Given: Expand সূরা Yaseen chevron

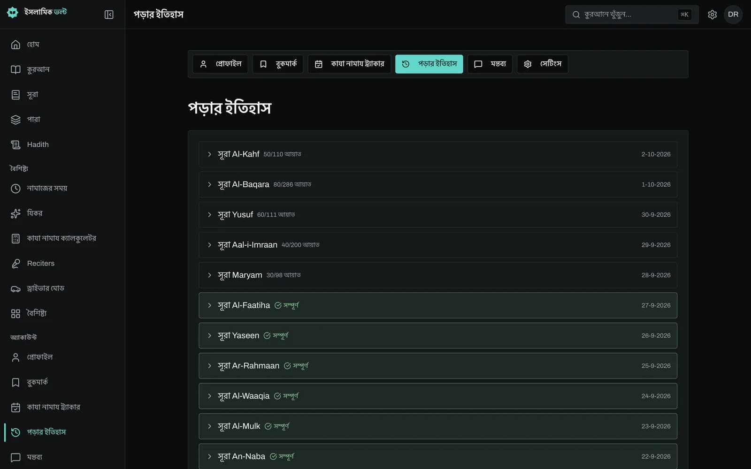Looking at the screenshot, I should coord(209,336).
